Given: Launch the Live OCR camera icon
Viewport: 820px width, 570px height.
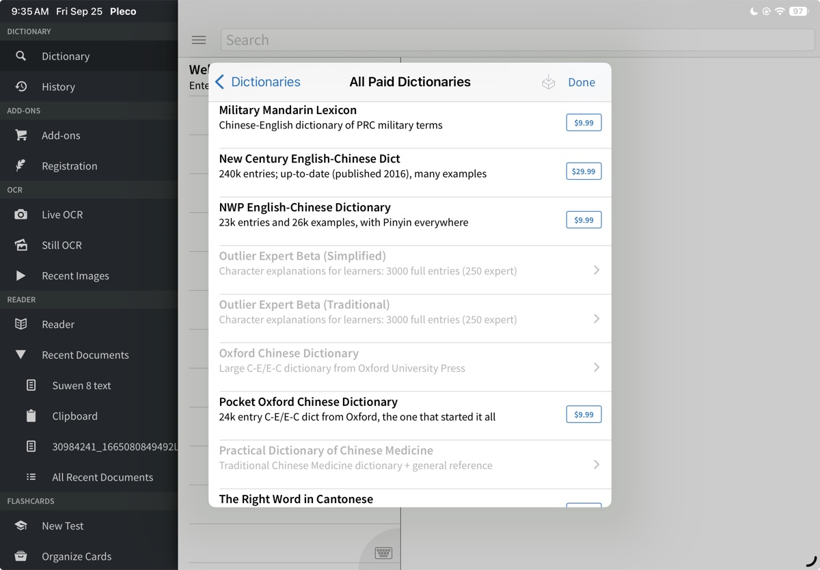Looking at the screenshot, I should [21, 215].
